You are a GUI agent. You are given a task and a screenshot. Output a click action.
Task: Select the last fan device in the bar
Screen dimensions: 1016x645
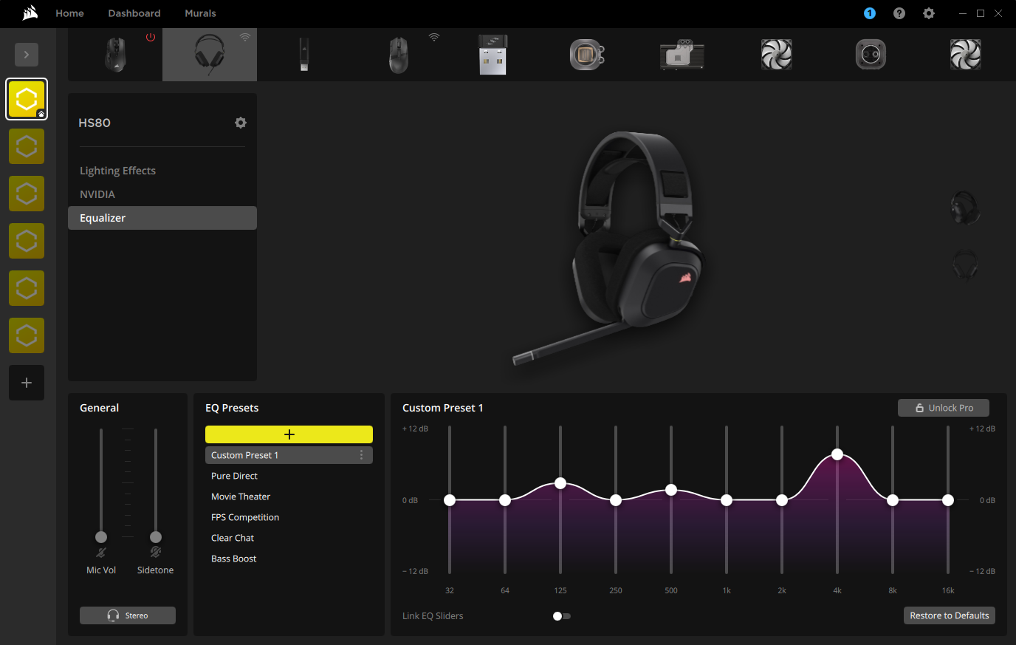[x=965, y=55]
